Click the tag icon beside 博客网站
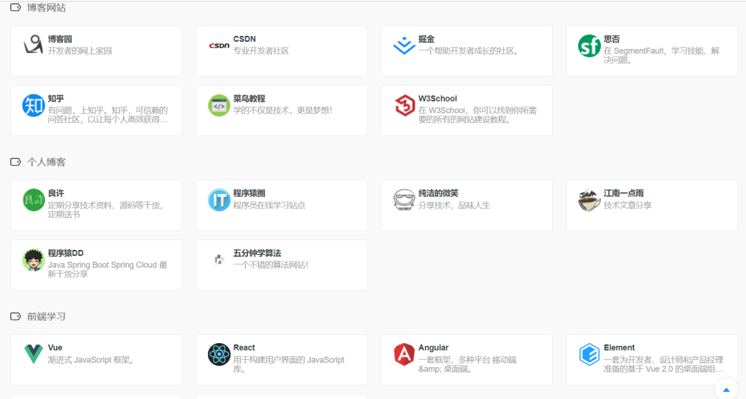This screenshot has width=746, height=399. click(16, 8)
